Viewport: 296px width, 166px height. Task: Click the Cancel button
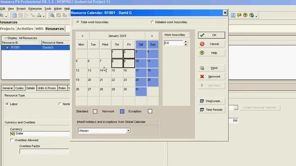click(x=211, y=44)
